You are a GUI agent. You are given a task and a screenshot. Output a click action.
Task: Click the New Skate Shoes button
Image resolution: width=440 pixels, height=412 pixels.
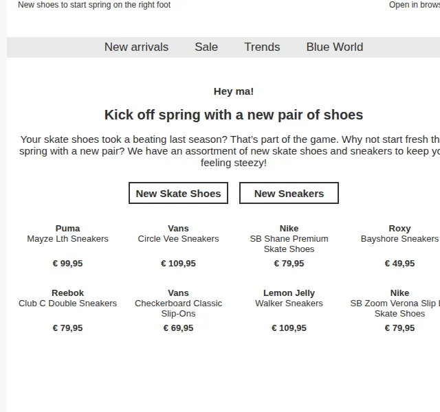[x=178, y=193]
